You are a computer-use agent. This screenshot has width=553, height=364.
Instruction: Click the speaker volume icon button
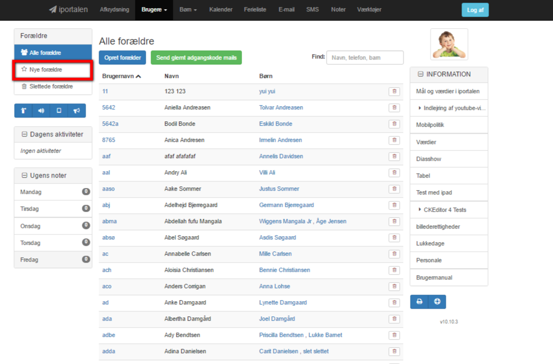click(x=41, y=110)
